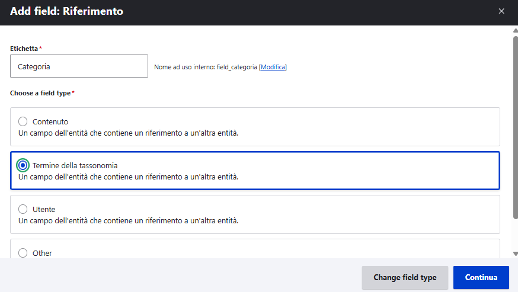This screenshot has width=518, height=292.
Task: Click the scrollbar down arrow
Action: pyautogui.click(x=515, y=254)
